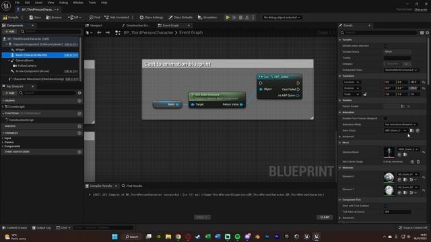Add new function with plus icon
This screenshot has width=431, height=242.
79,114
